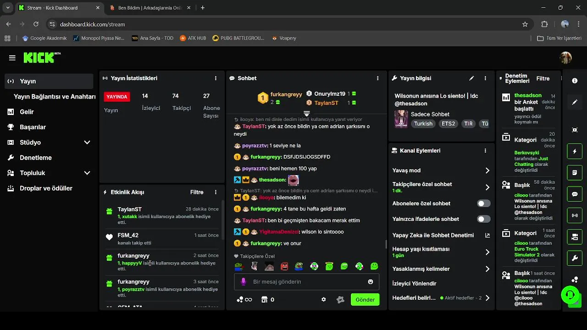Open Yayın bilgisi three-dot options

485,78
